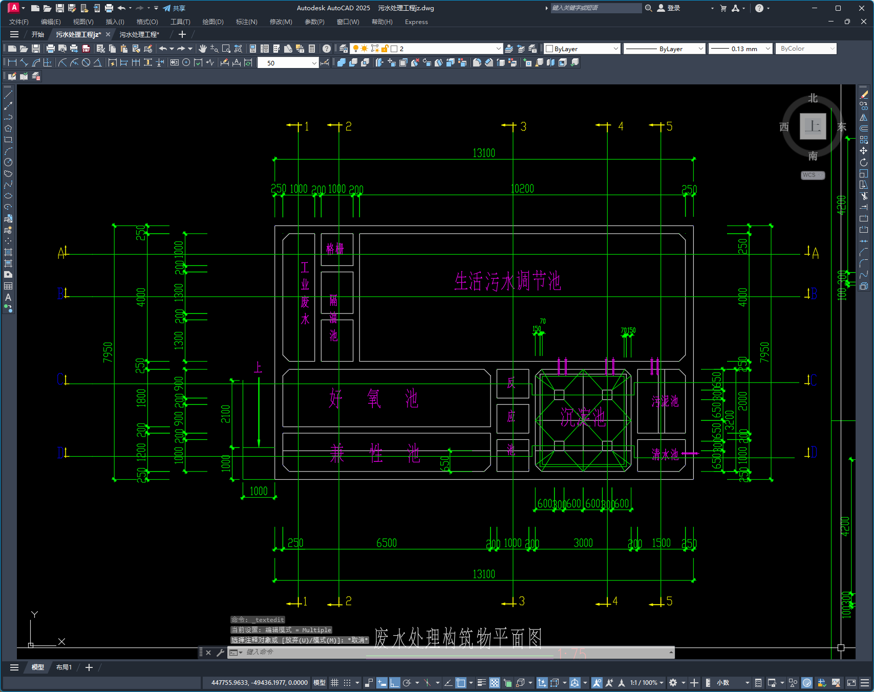Open the 标注(N) menu
The width and height of the screenshot is (874, 692).
(x=246, y=22)
